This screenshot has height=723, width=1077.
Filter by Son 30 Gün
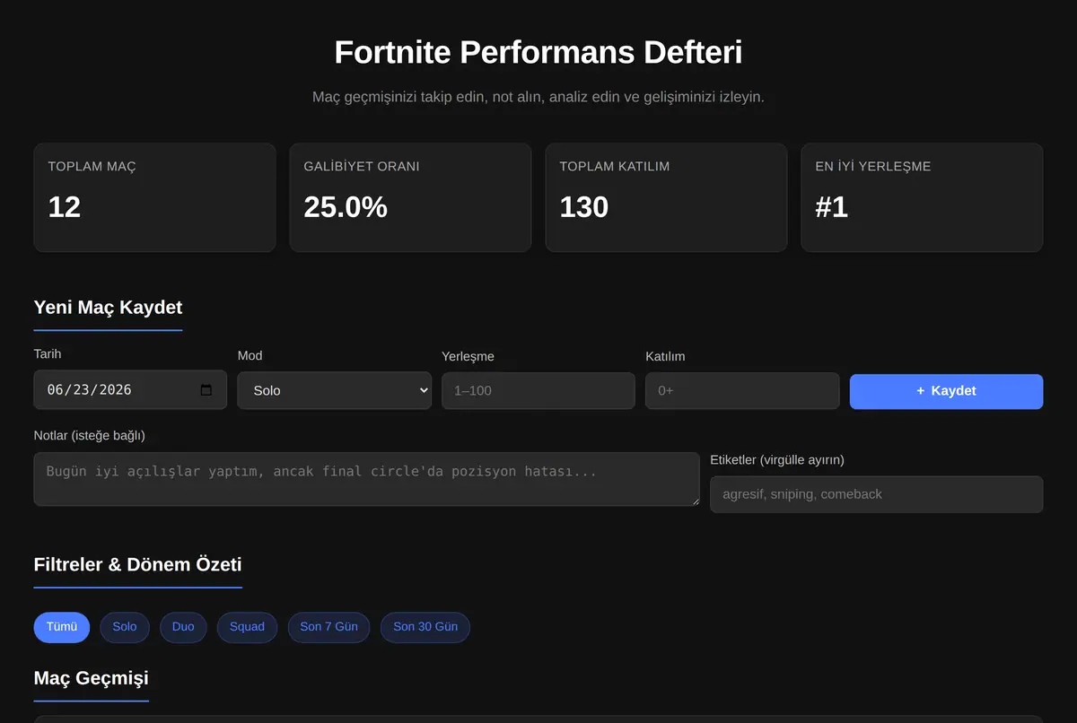pyautogui.click(x=425, y=627)
